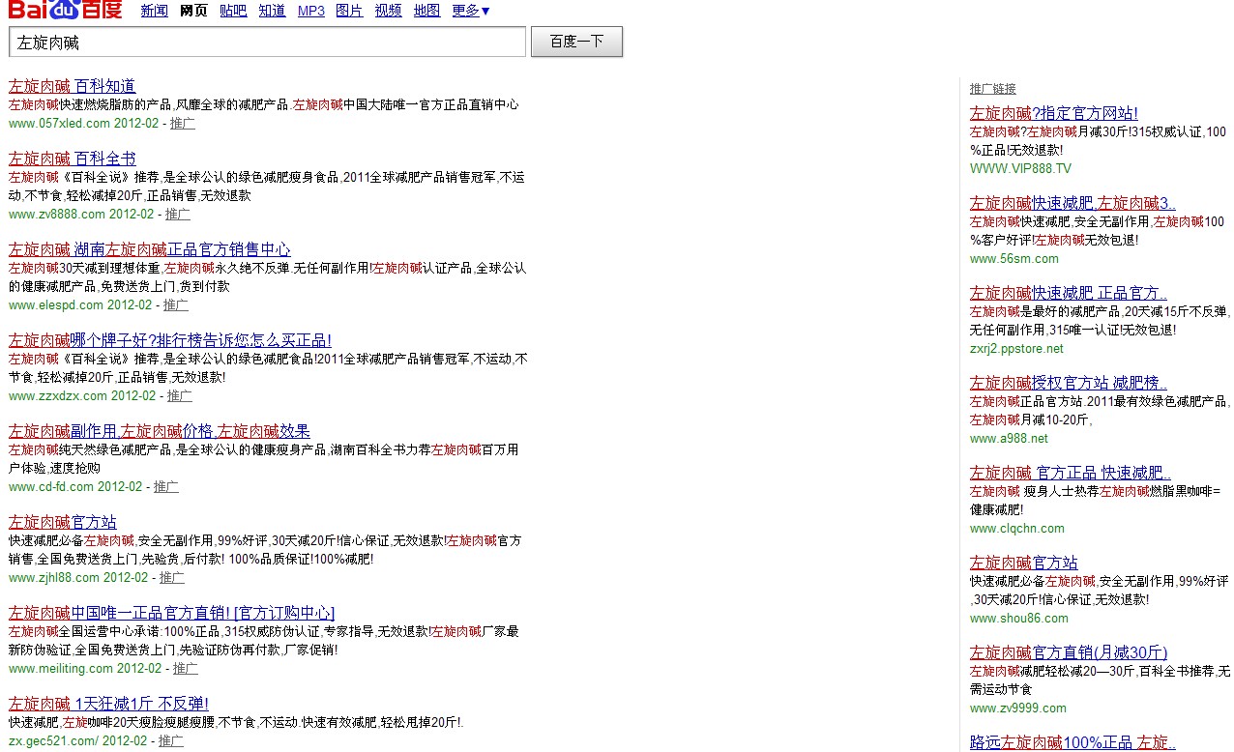Screen dimensions: 1234x752
Task: Click the sidebar URL www.56sm.com
Action: (x=1014, y=259)
